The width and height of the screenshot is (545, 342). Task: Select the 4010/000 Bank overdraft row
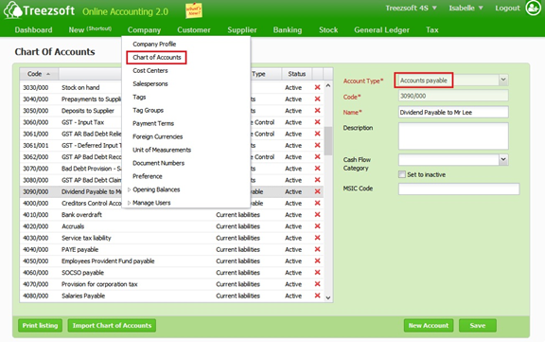coord(171,215)
